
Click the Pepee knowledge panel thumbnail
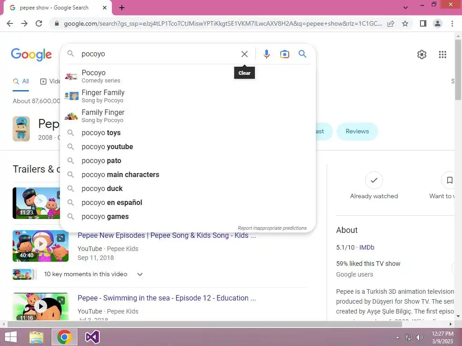pyautogui.click(x=21, y=129)
